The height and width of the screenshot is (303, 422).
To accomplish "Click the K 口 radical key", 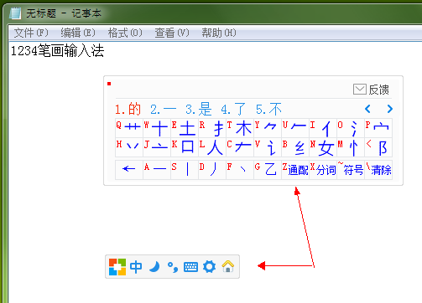I will coord(185,147).
